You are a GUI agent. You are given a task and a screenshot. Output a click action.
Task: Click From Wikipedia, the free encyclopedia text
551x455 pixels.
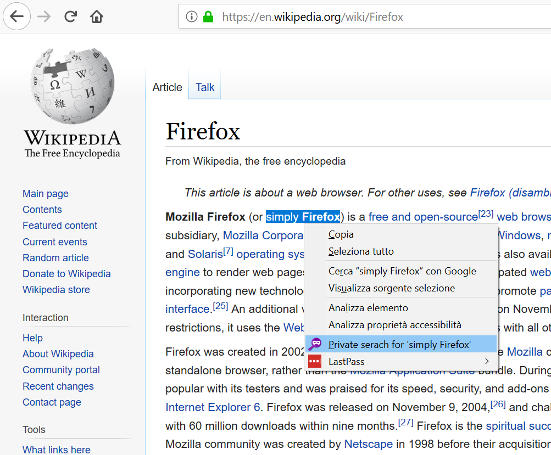tap(255, 161)
